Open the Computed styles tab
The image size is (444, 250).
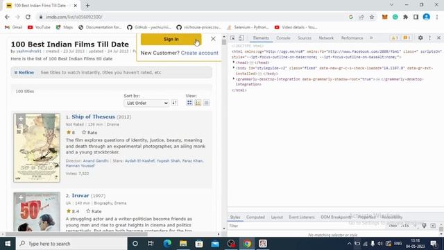point(255,217)
